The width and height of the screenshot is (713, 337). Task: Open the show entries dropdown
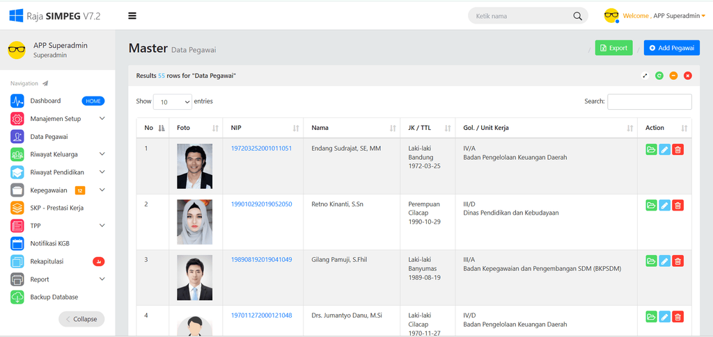(x=173, y=102)
